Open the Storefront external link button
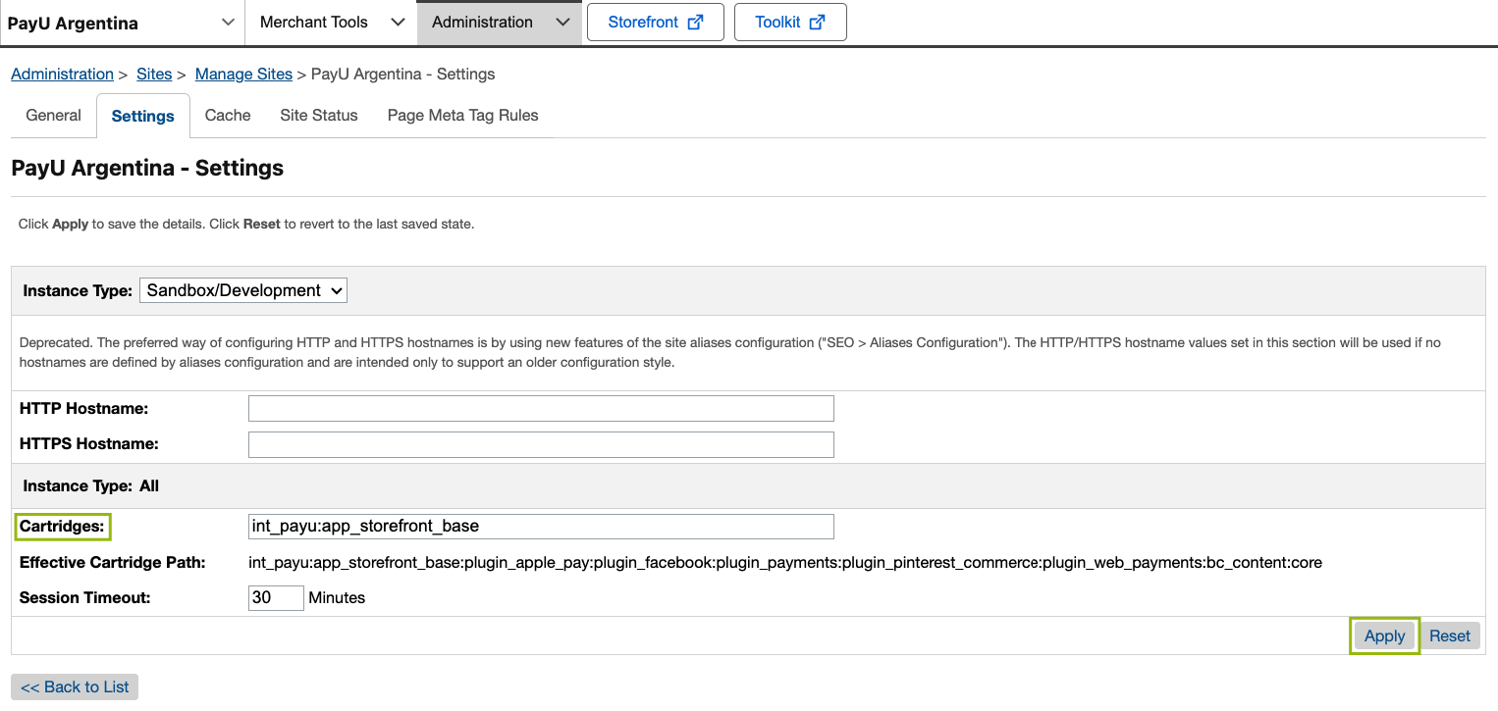The height and width of the screenshot is (711, 1498). [655, 23]
